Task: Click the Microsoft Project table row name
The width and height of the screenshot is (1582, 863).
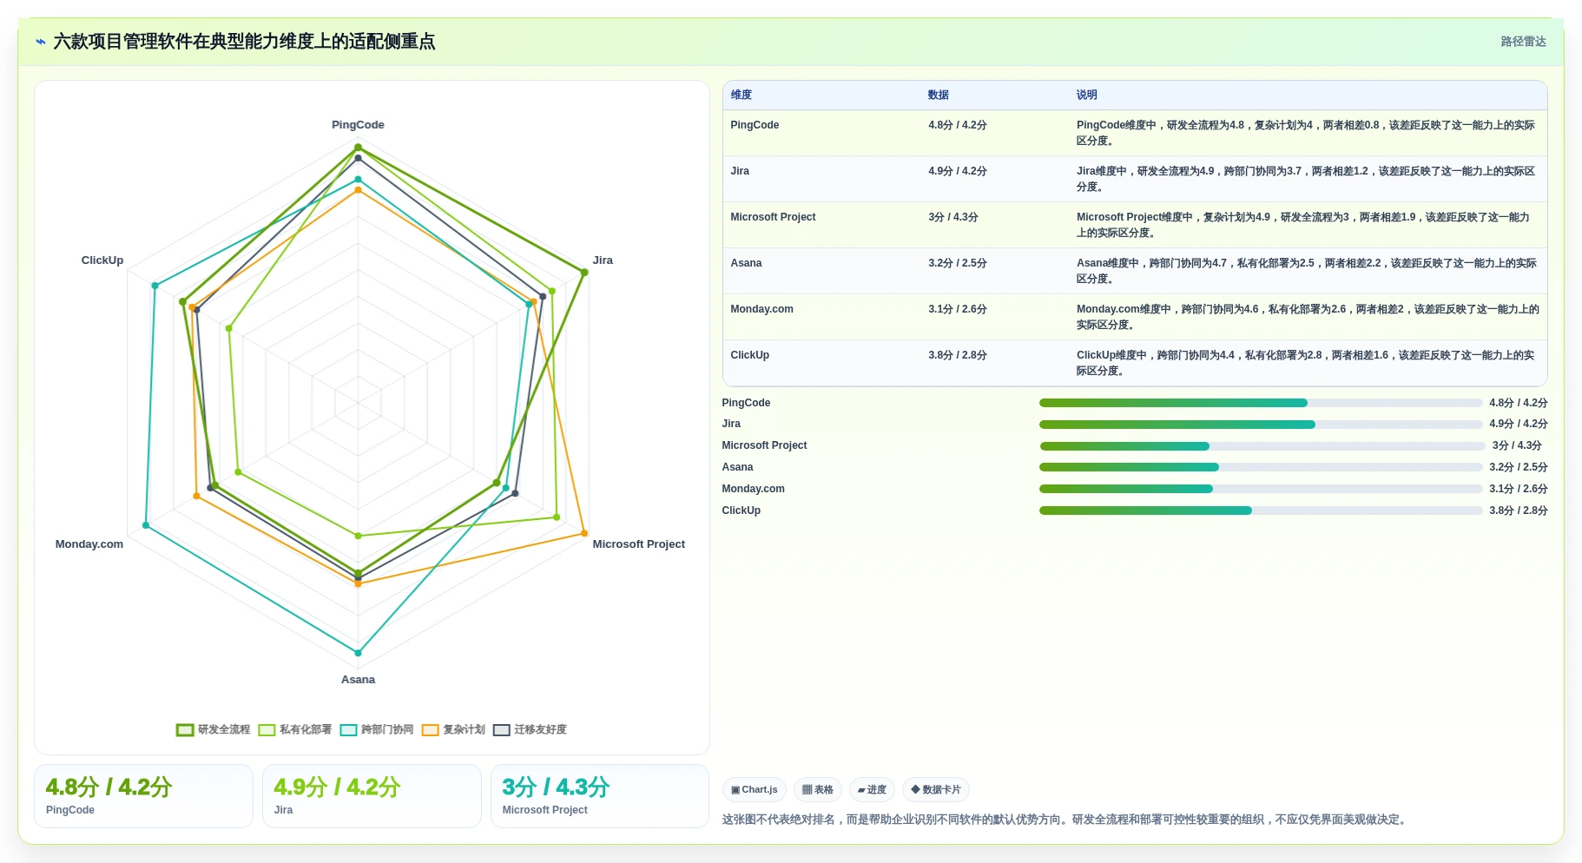Action: 773,217
